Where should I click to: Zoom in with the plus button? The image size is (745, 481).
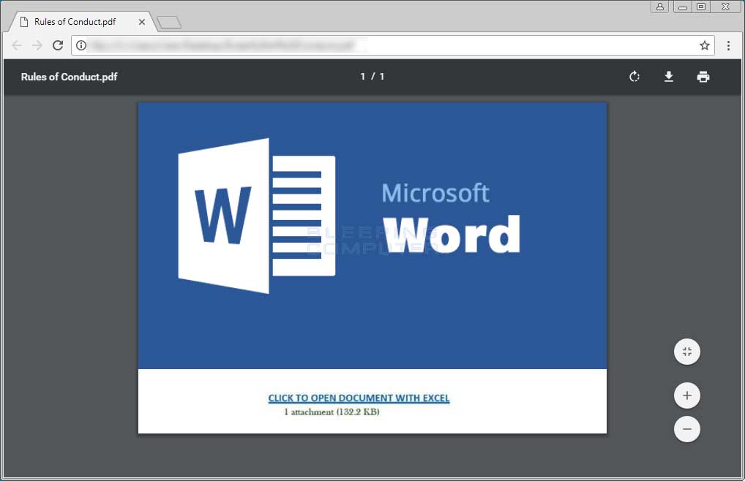(687, 395)
